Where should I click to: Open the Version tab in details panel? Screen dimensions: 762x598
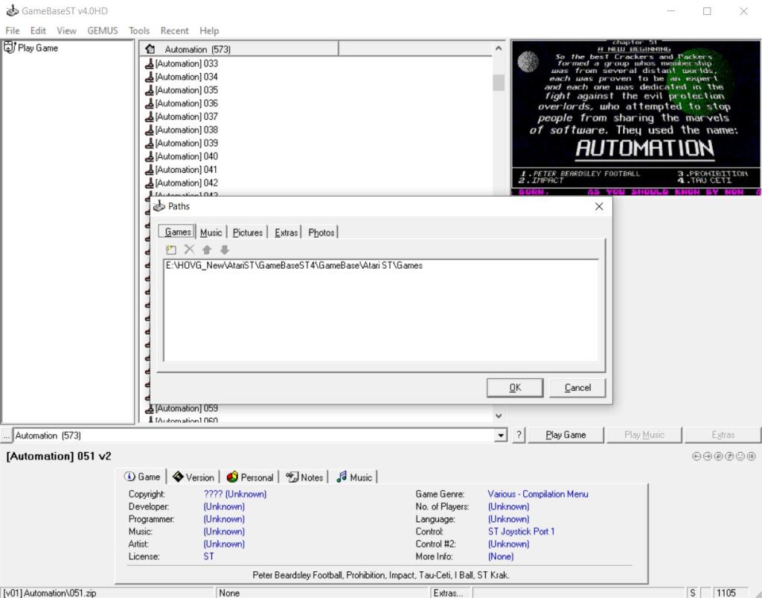[x=193, y=477]
